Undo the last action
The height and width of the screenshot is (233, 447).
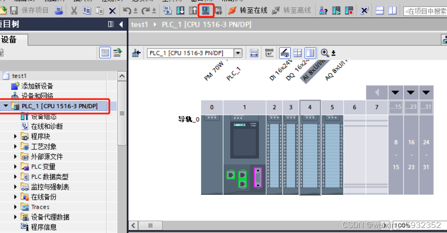point(127,11)
